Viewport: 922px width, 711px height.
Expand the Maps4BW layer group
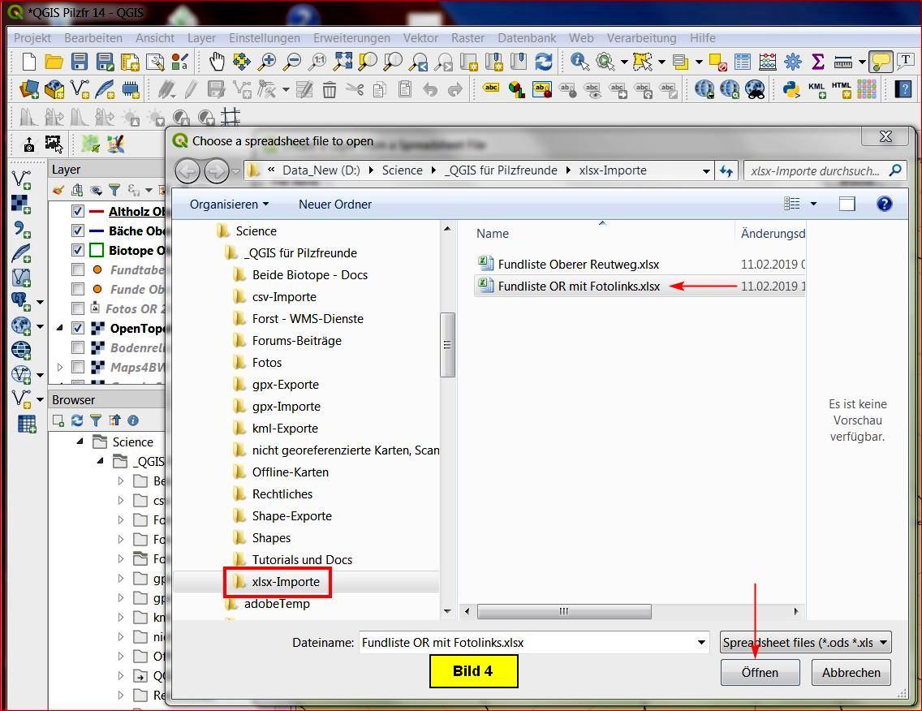pos(59,368)
